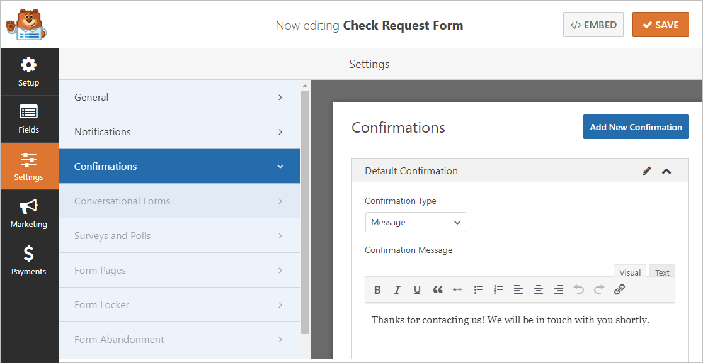Undo last editor change
The width and height of the screenshot is (703, 363).
point(579,289)
